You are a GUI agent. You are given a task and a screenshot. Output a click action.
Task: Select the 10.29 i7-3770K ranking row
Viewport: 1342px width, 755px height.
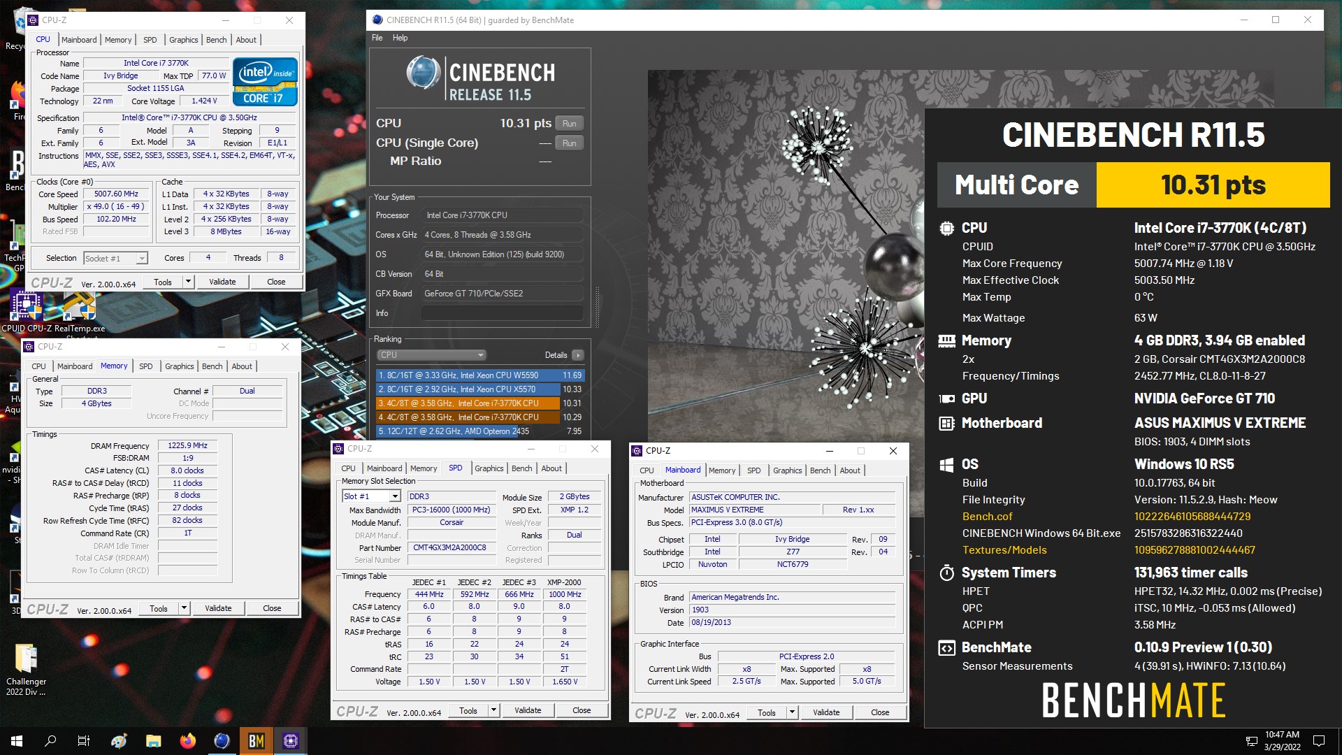point(479,417)
